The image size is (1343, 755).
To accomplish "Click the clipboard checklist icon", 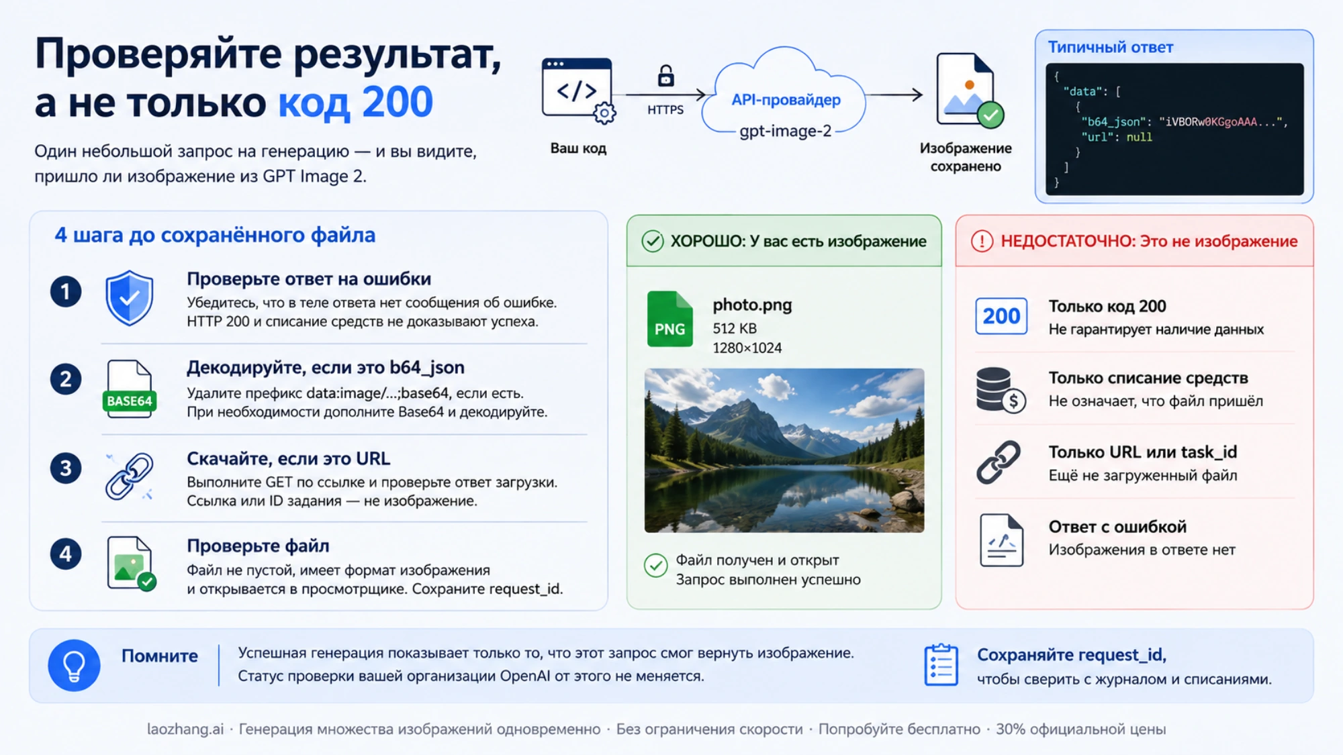I will click(x=941, y=664).
